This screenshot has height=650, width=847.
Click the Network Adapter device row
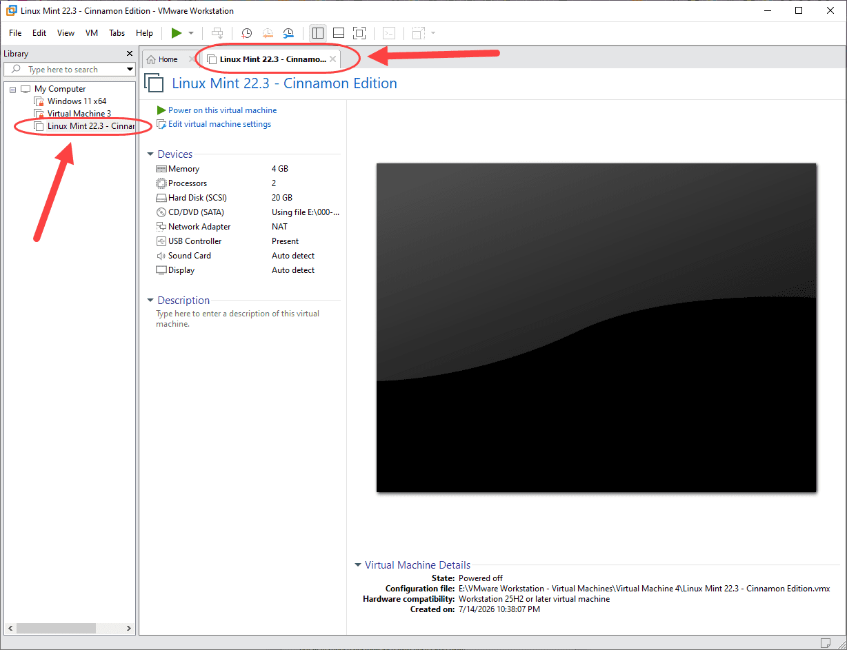[x=248, y=227]
